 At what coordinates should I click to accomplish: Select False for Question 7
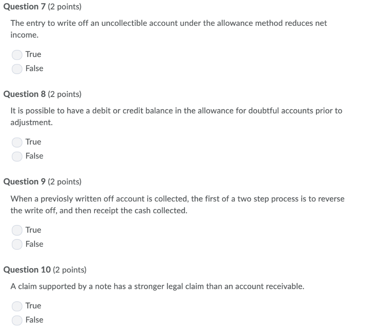pyautogui.click(x=17, y=69)
